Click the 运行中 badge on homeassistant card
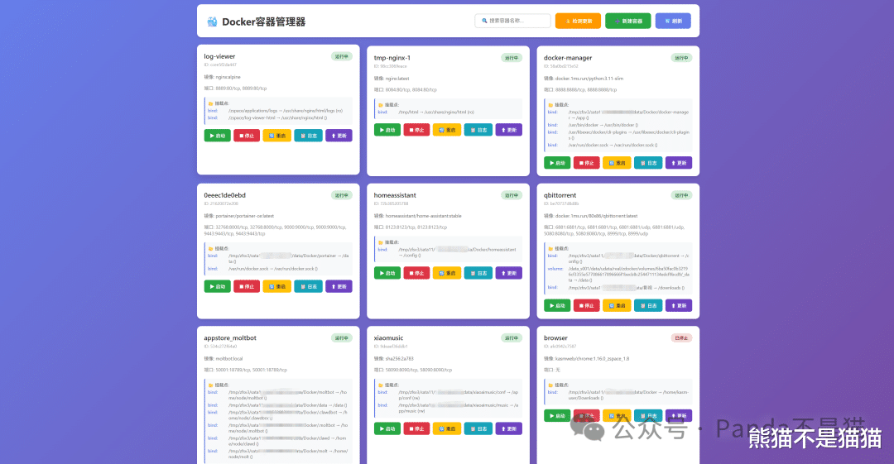The width and height of the screenshot is (894, 464). point(512,195)
